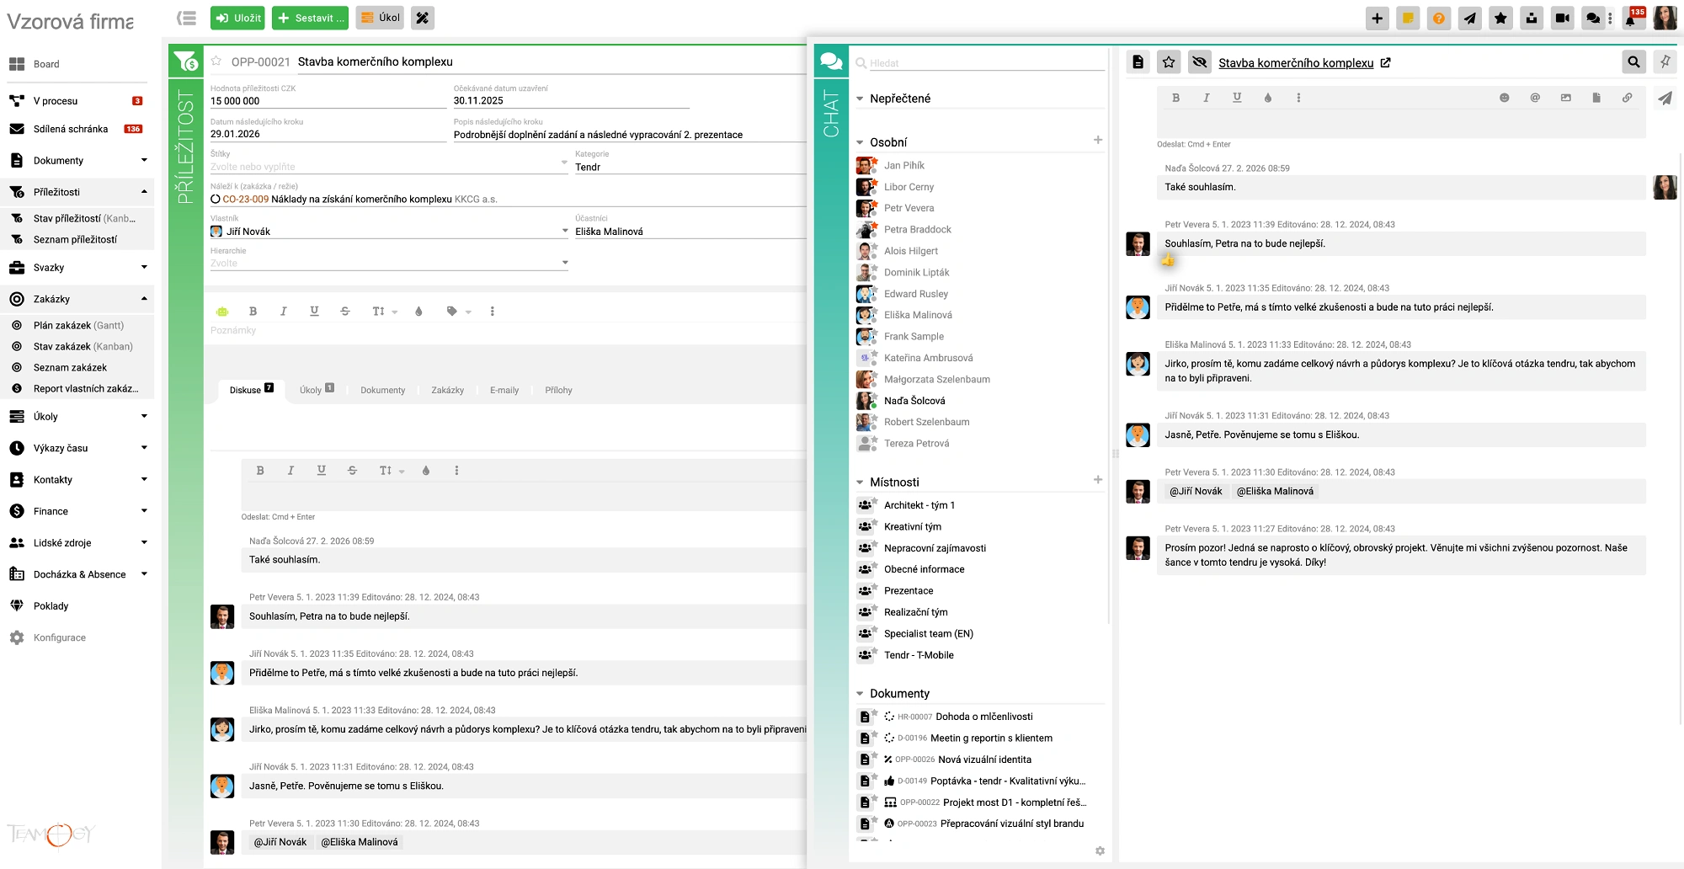1684x869 pixels.
Task: Toggle the crossed-eye visibility button in chat
Action: [x=1199, y=62]
